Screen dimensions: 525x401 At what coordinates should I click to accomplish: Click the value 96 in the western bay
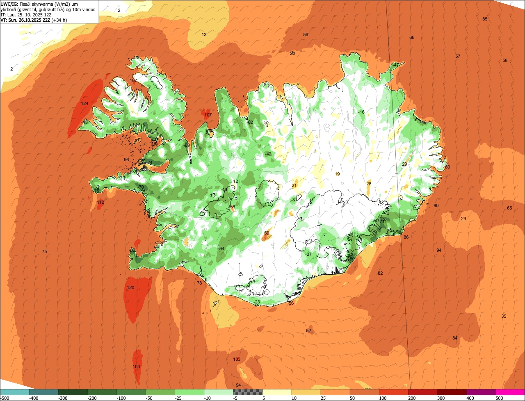tap(126, 160)
